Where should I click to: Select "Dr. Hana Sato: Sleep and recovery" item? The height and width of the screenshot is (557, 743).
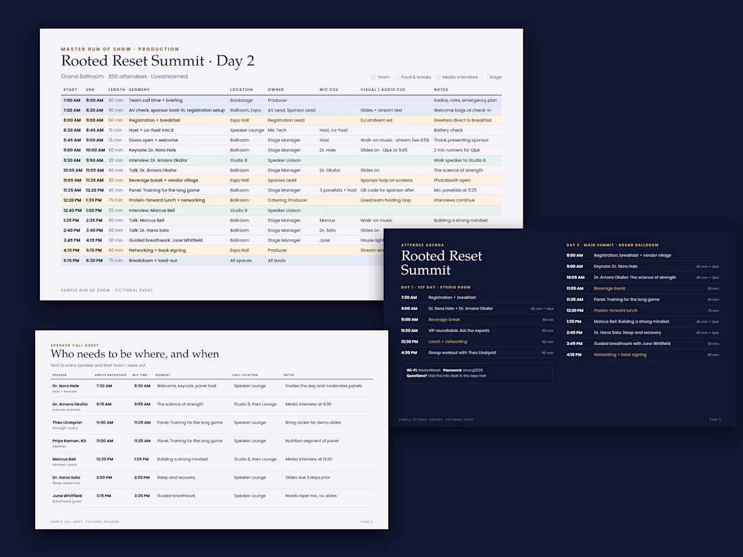tap(627, 333)
